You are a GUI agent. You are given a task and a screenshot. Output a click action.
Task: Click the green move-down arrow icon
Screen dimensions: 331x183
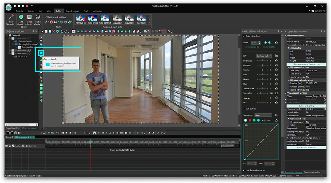coord(122,31)
